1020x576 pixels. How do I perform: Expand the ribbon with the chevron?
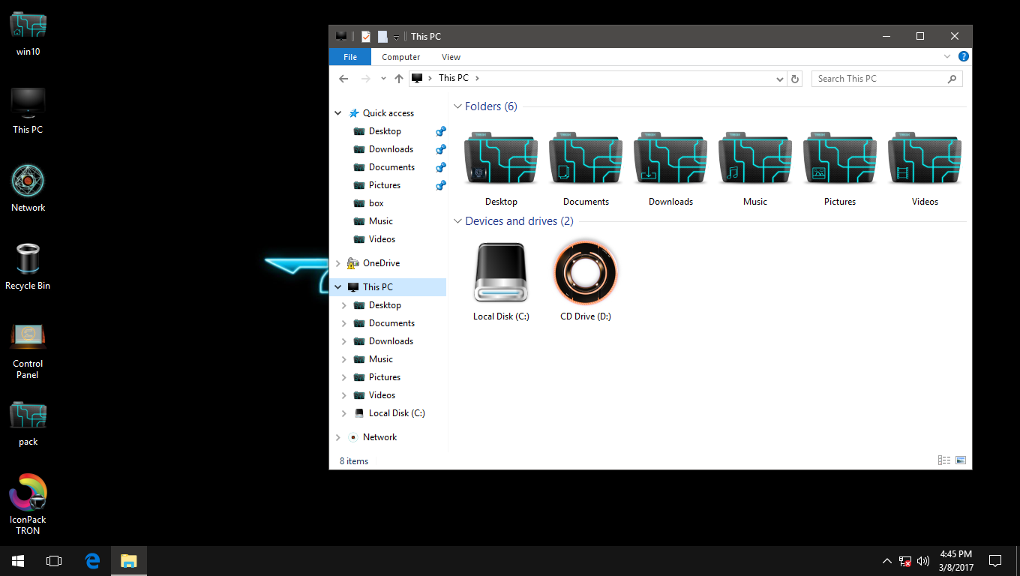[947, 56]
